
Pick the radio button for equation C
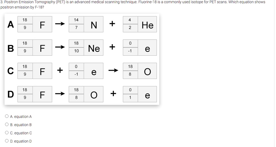point(7,132)
